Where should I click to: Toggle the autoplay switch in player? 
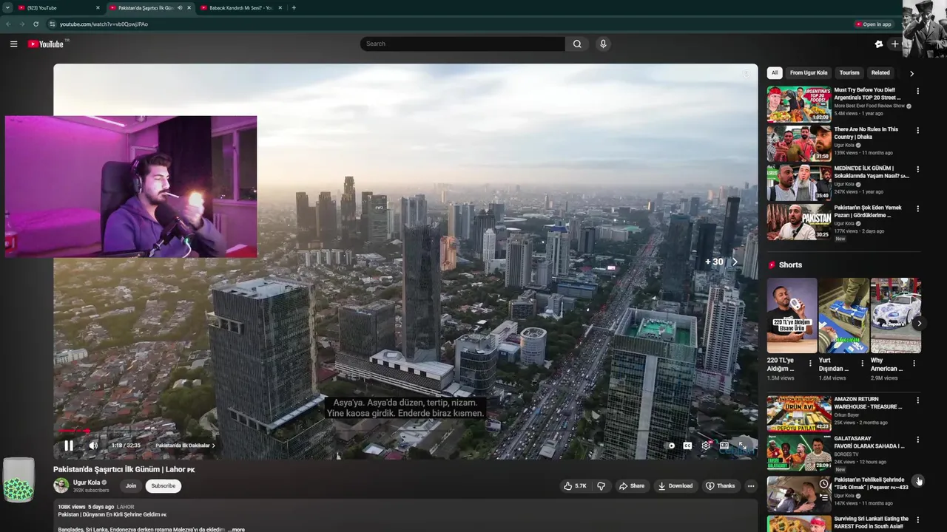tap(670, 446)
